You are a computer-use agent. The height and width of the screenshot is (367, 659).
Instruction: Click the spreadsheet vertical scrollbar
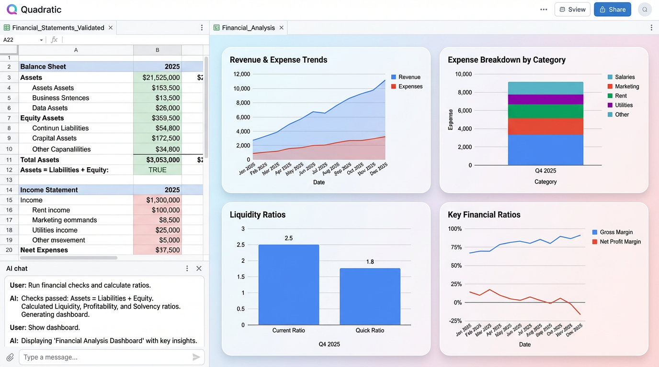(x=206, y=108)
